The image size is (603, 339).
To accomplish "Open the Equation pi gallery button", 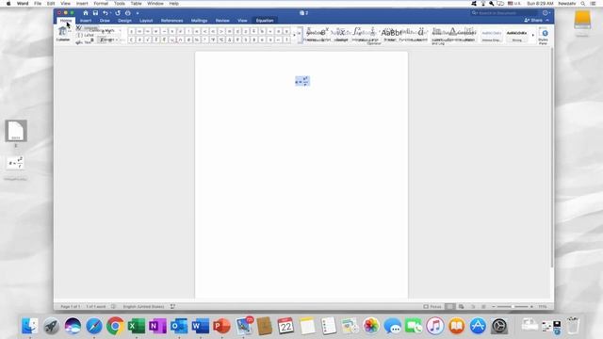I will click(x=63, y=34).
